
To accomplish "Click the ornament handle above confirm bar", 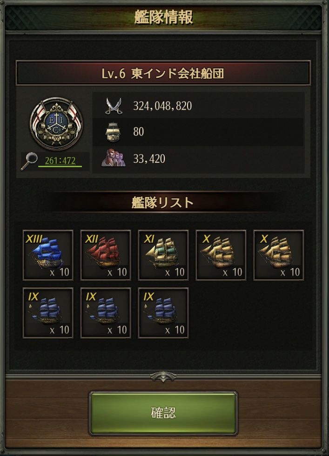I will (x=163, y=376).
